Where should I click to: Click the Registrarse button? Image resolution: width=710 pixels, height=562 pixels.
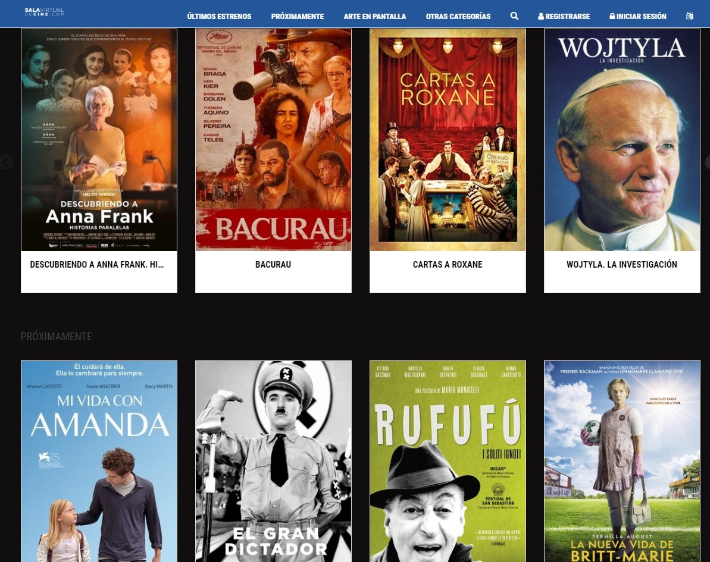(564, 17)
